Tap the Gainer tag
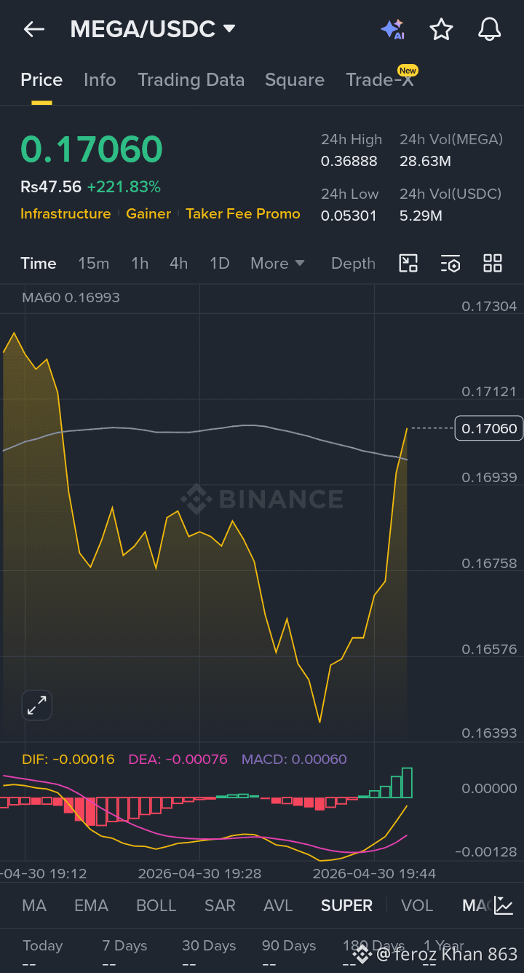Image resolution: width=524 pixels, height=973 pixels. 148,213
